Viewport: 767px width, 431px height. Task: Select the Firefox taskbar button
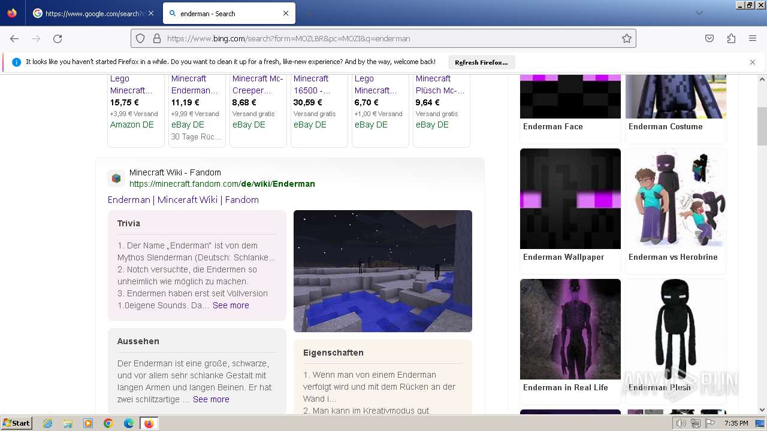coord(149,423)
